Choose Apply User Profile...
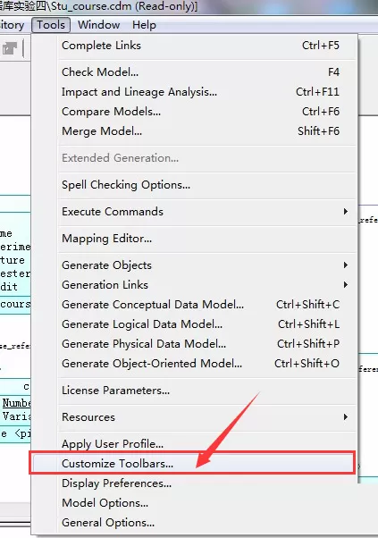The height and width of the screenshot is (538, 378). click(194, 444)
